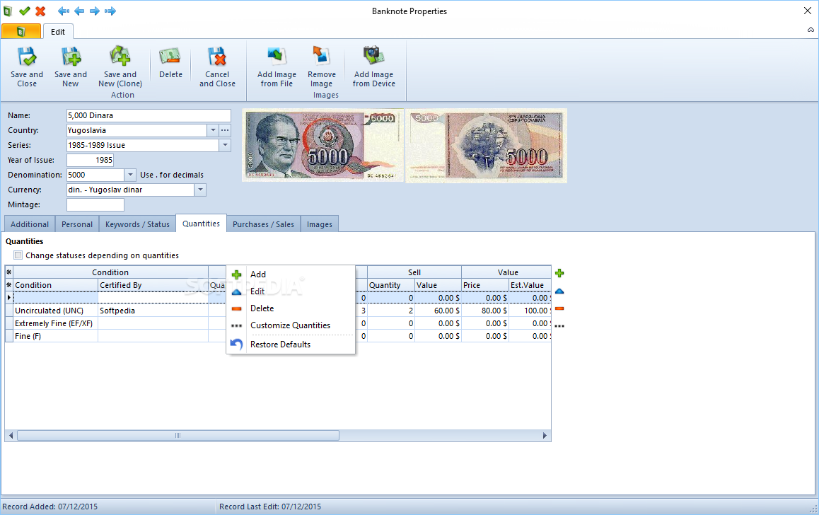Click Add Image from File icon

pyautogui.click(x=277, y=57)
